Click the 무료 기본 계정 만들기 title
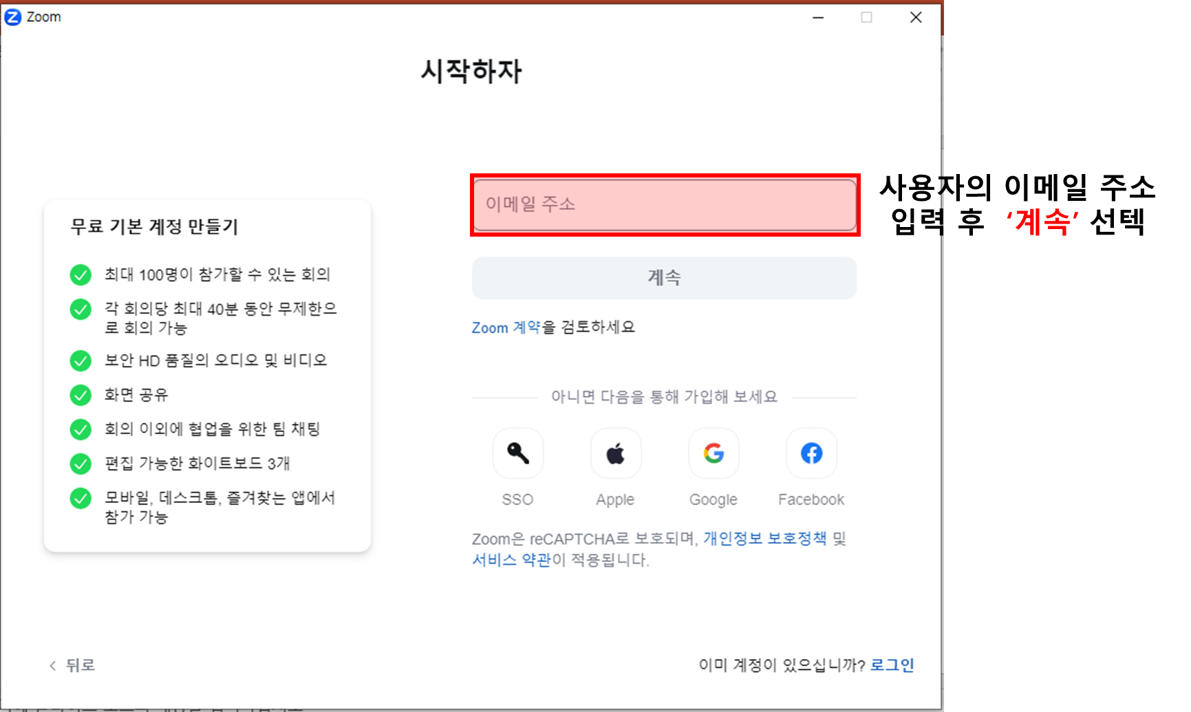 pyautogui.click(x=154, y=226)
